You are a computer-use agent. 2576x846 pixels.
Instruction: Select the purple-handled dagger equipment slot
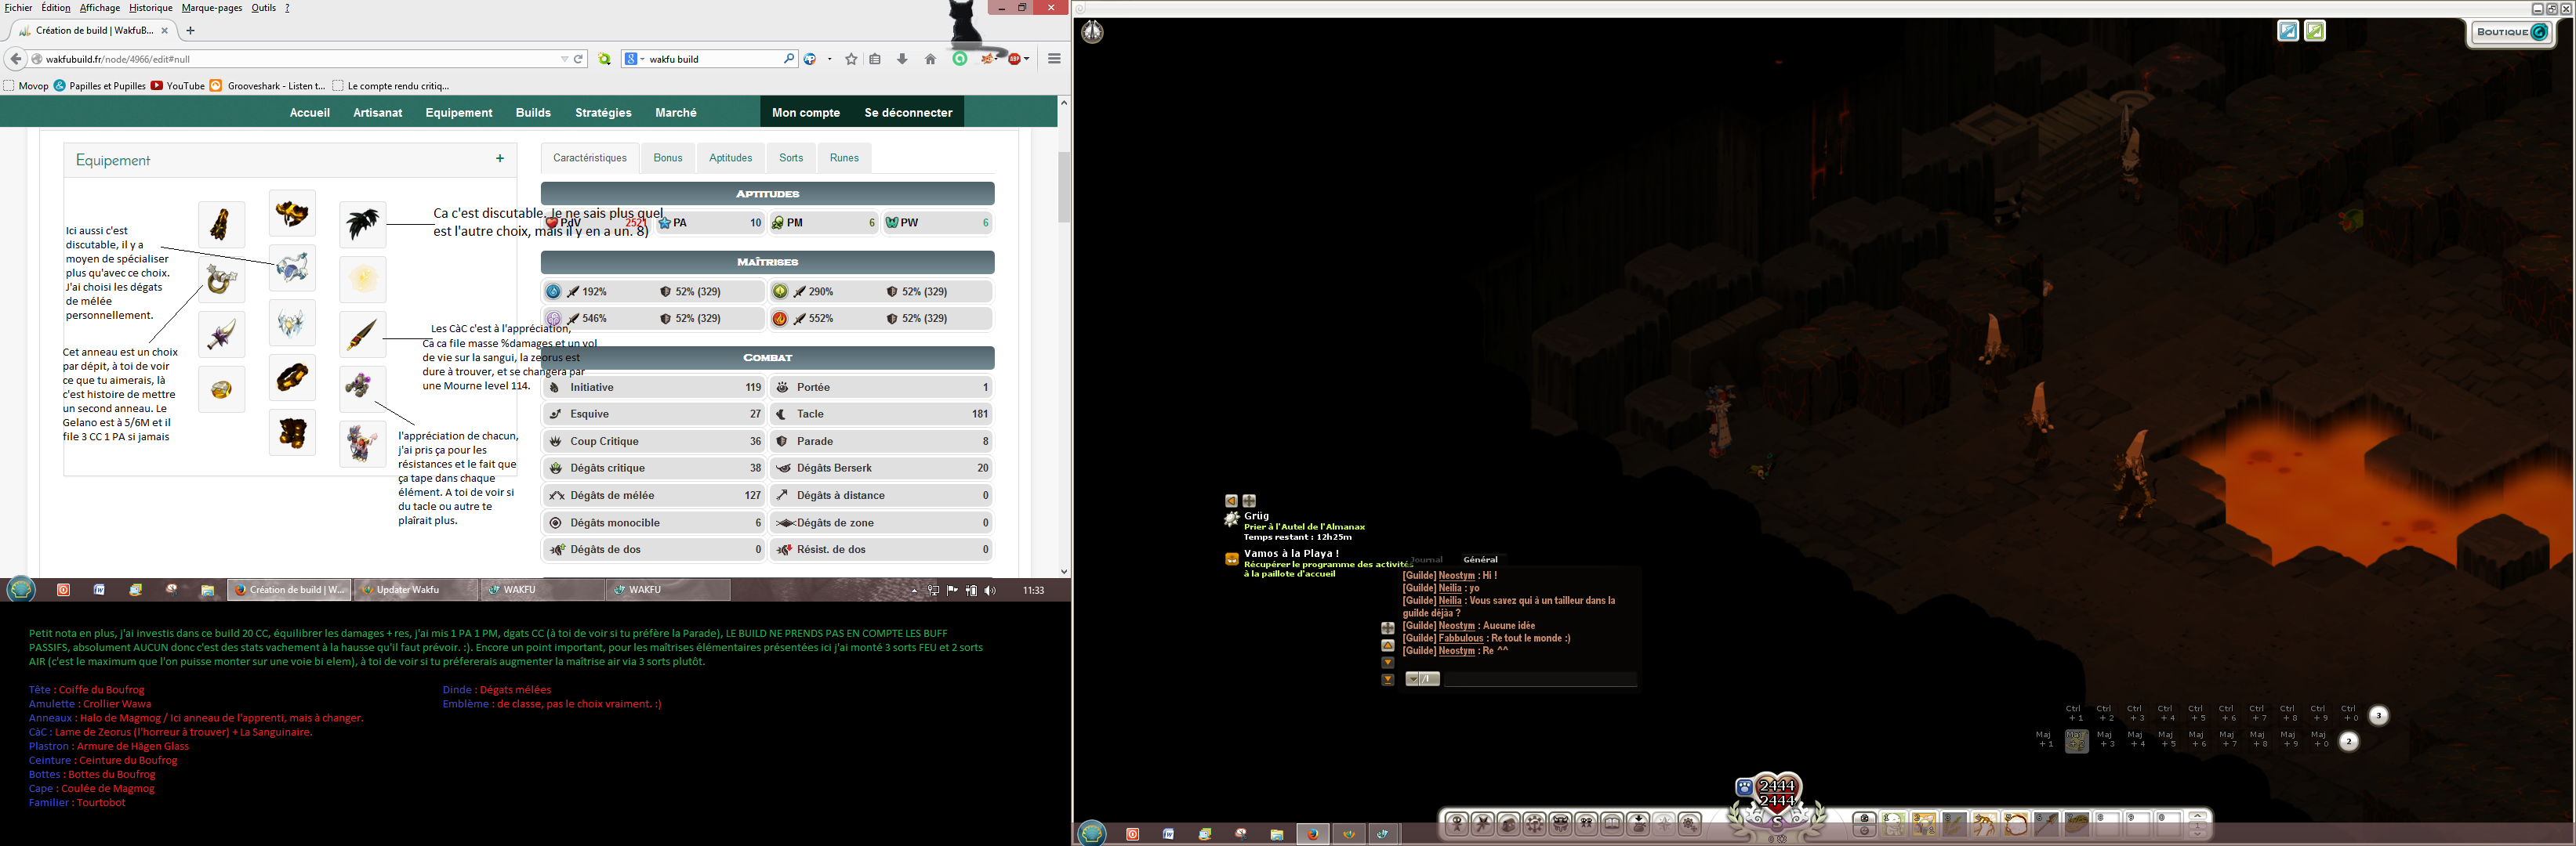221,334
